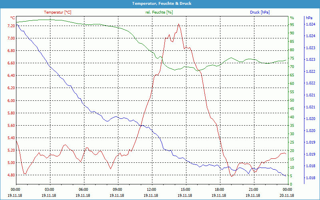Click the 21:00 time axis label
Screen dimensions: 320x200
point(254,189)
